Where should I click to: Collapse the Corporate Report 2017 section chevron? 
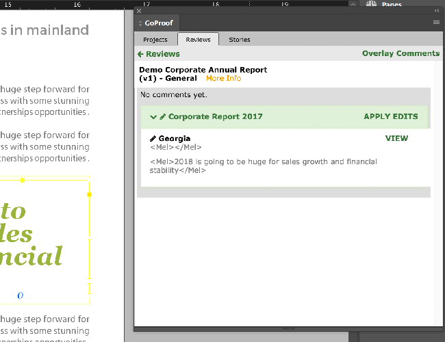coord(153,117)
